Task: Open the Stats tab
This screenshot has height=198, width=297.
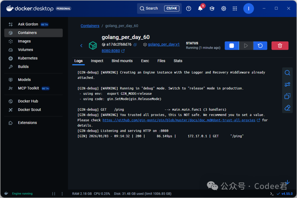Action: click(178, 61)
